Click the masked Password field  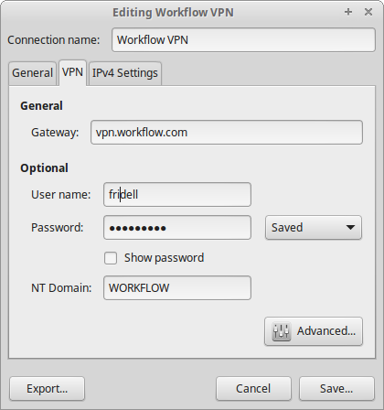(177, 228)
